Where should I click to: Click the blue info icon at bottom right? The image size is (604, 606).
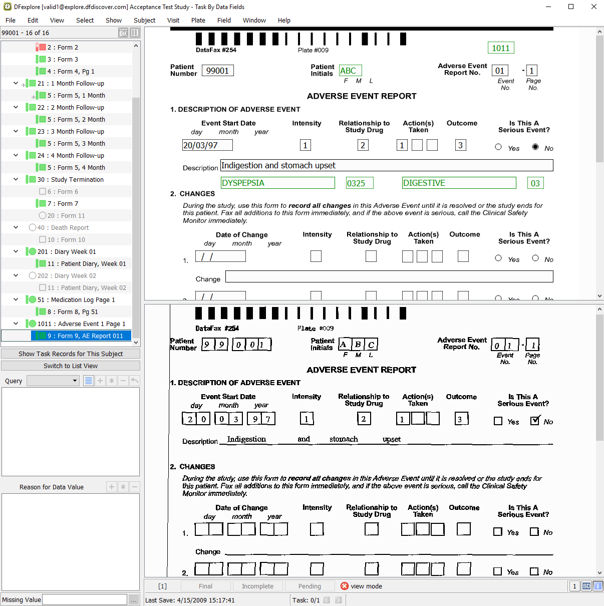pyautogui.click(x=597, y=586)
